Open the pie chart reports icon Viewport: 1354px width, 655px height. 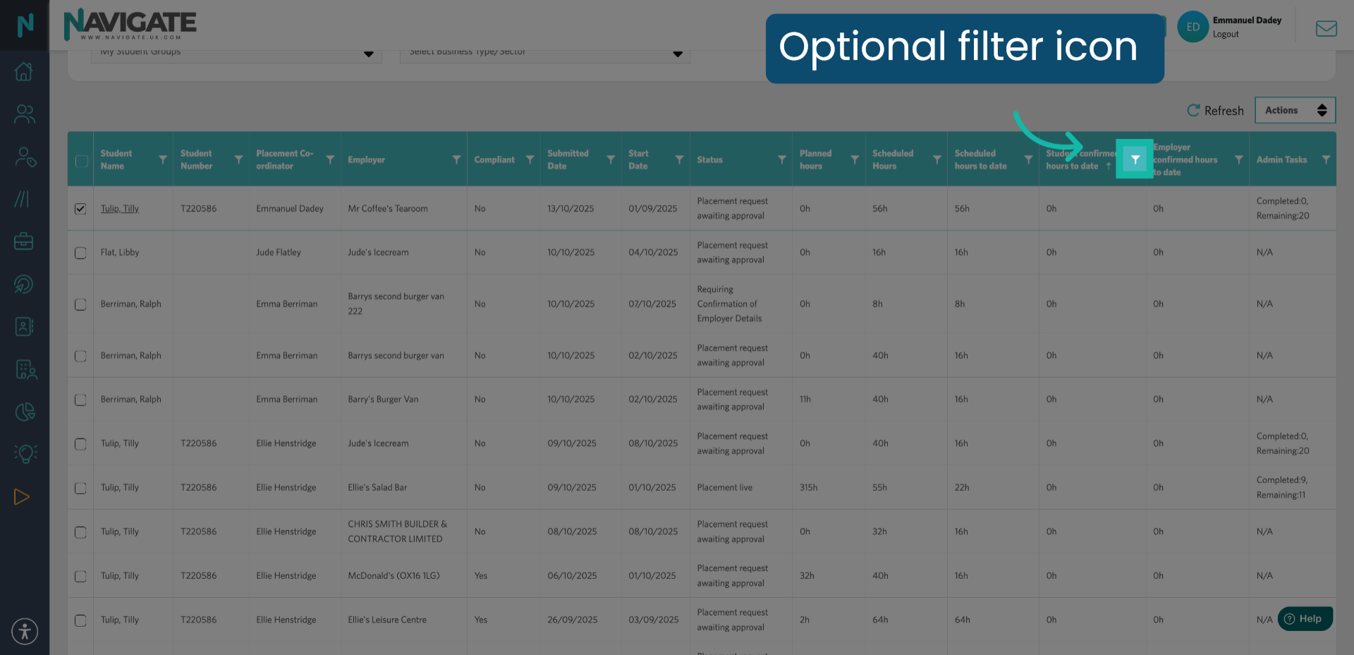24,412
